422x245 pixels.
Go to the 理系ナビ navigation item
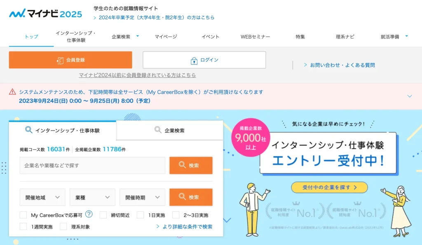click(x=345, y=37)
